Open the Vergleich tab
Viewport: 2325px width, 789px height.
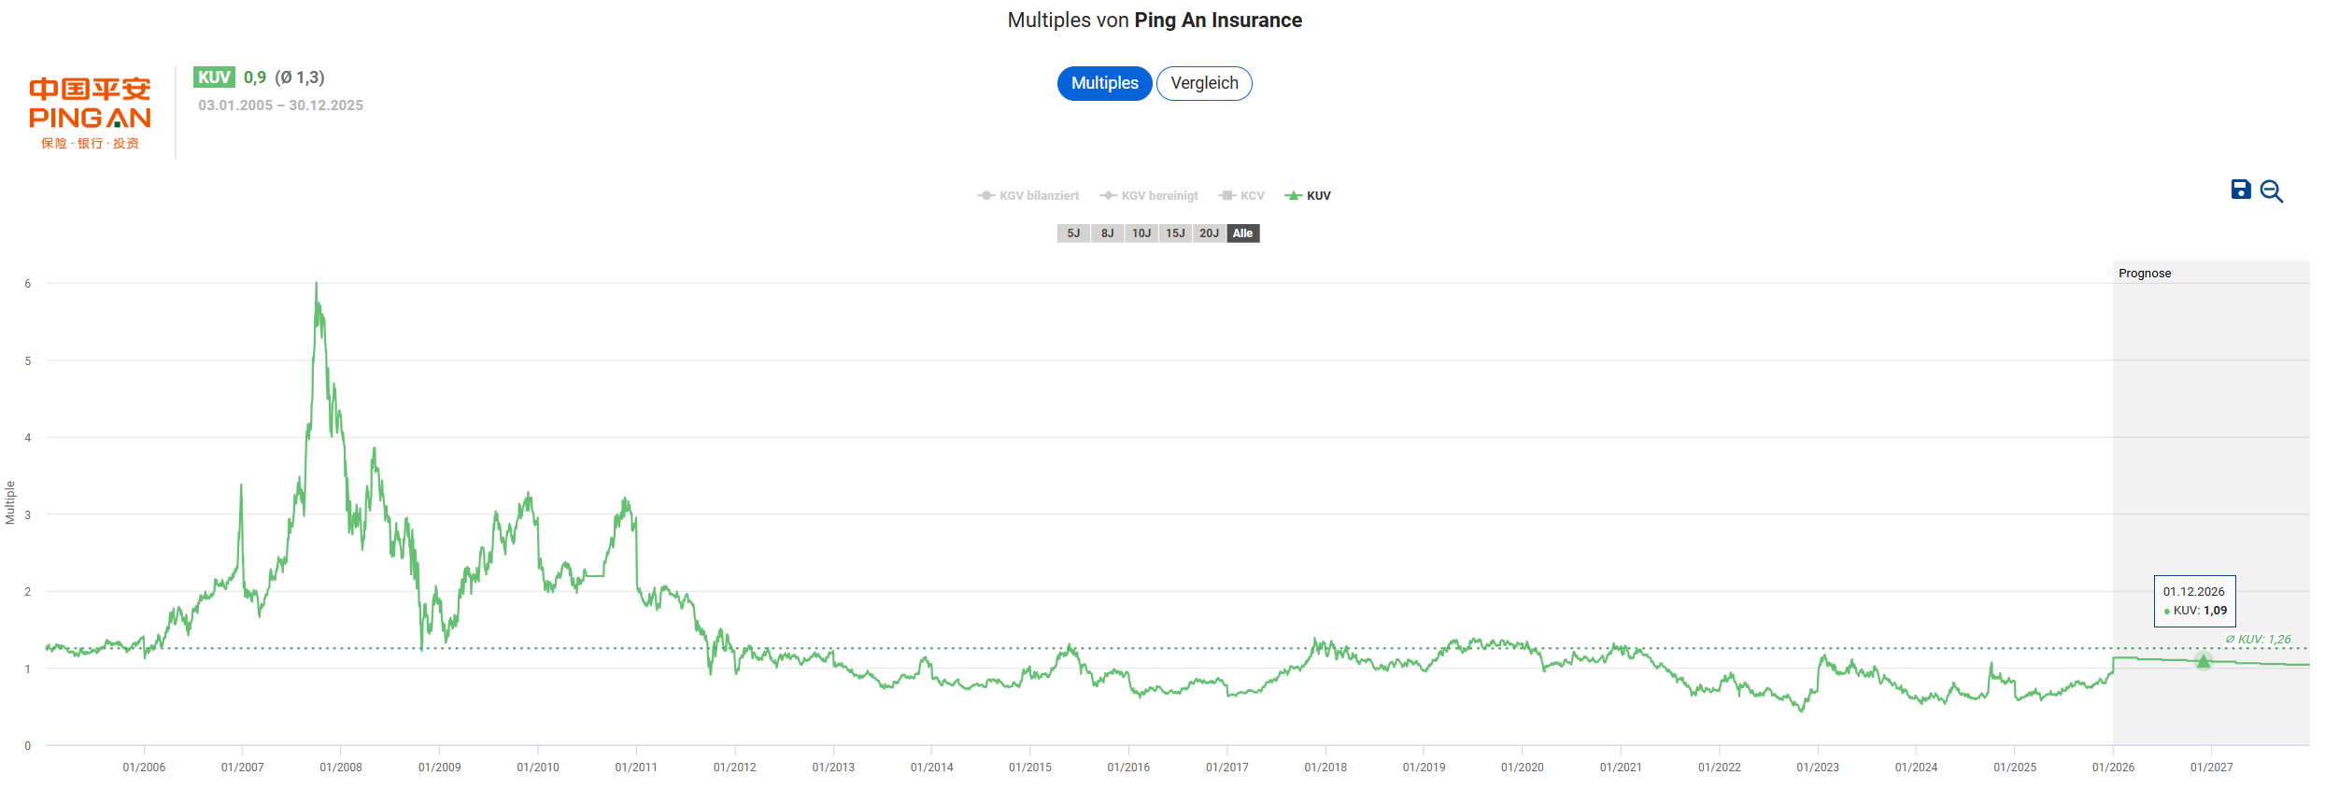pyautogui.click(x=1204, y=83)
